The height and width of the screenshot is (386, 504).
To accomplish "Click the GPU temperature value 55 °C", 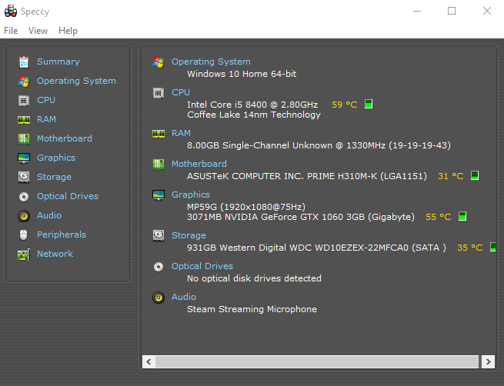I will (439, 217).
